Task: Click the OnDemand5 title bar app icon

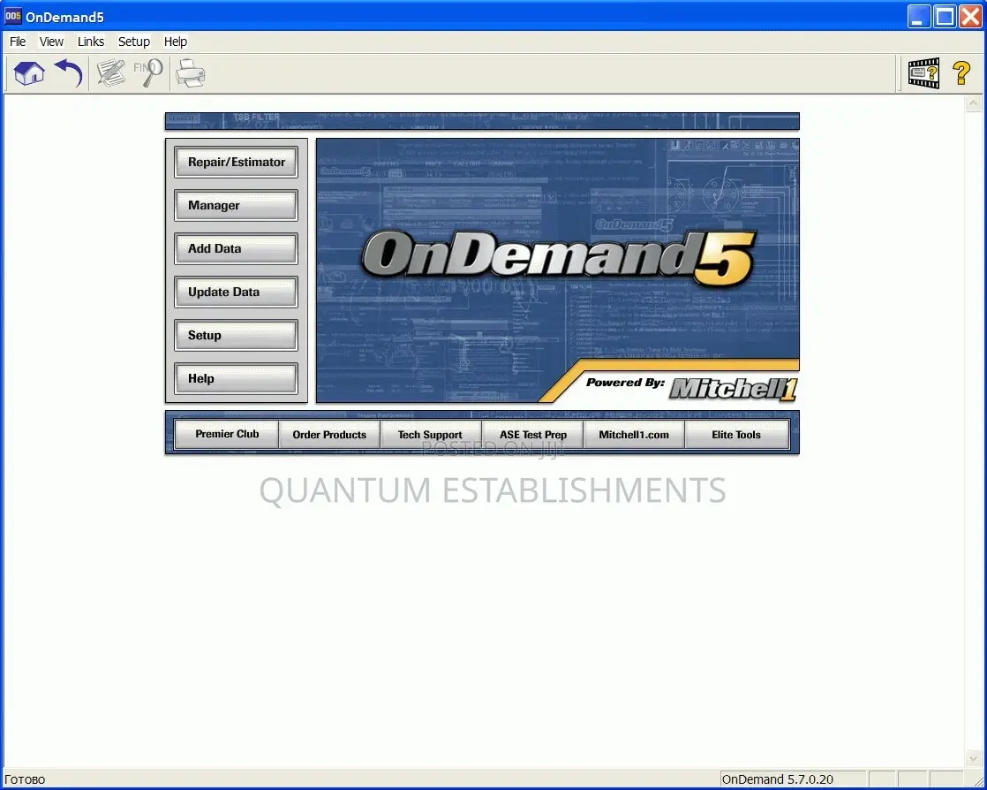Action: [12, 17]
